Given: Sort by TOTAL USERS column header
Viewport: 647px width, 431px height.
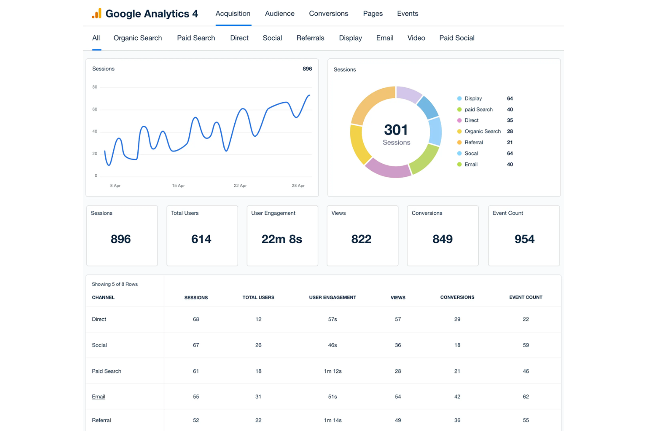Looking at the screenshot, I should (x=258, y=297).
